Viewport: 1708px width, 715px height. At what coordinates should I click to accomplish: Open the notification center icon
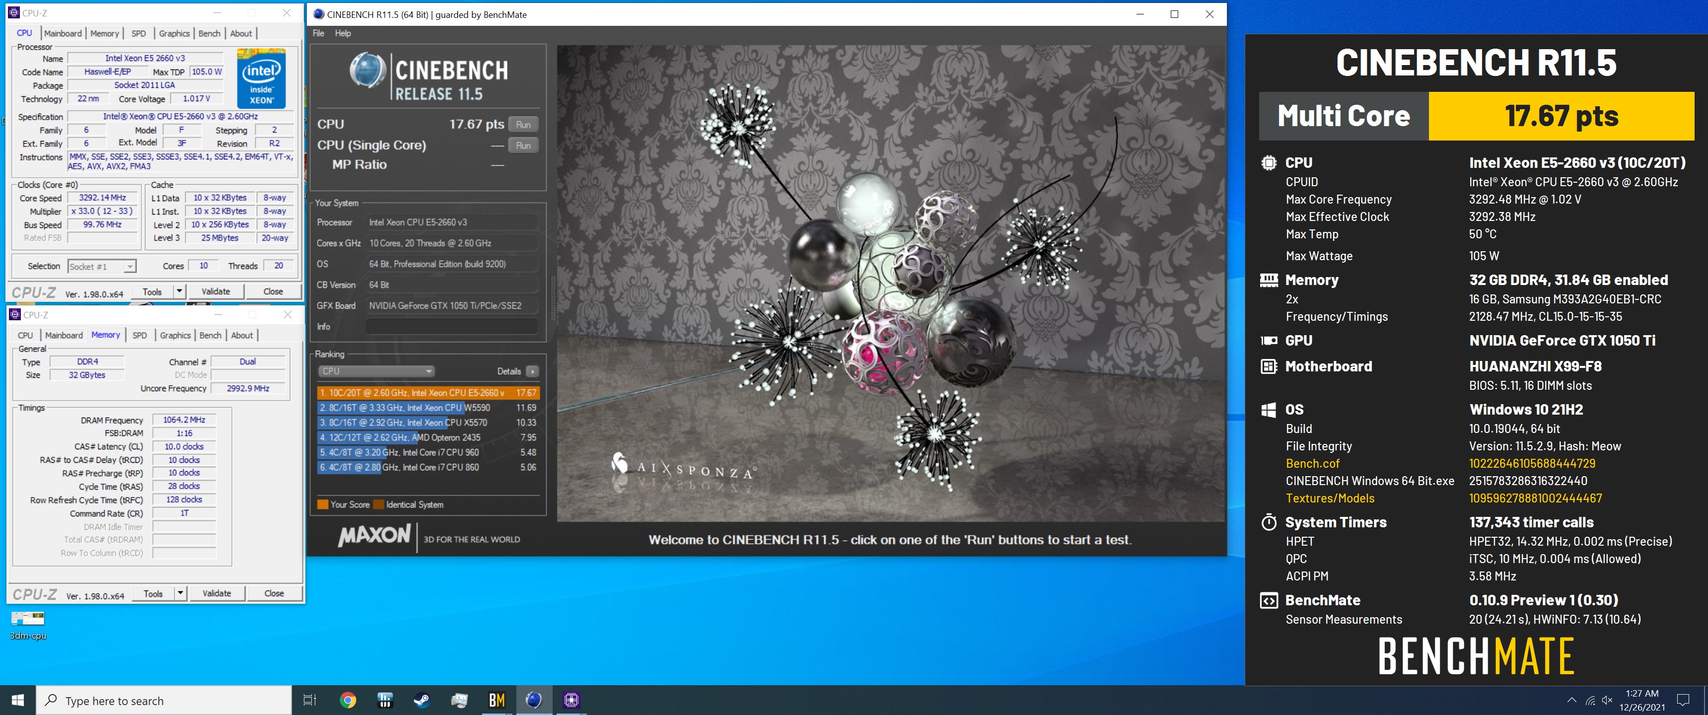[x=1683, y=700]
